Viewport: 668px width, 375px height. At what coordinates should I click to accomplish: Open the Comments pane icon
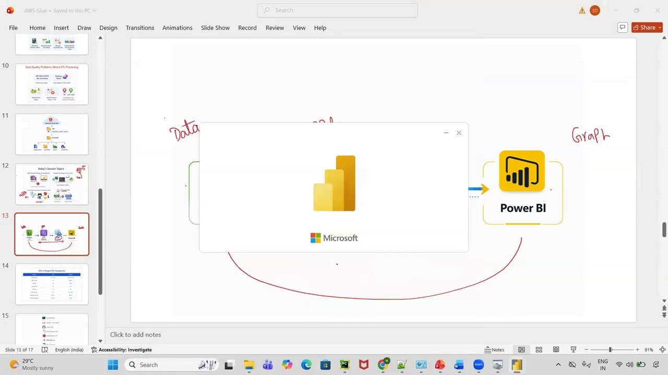(622, 28)
